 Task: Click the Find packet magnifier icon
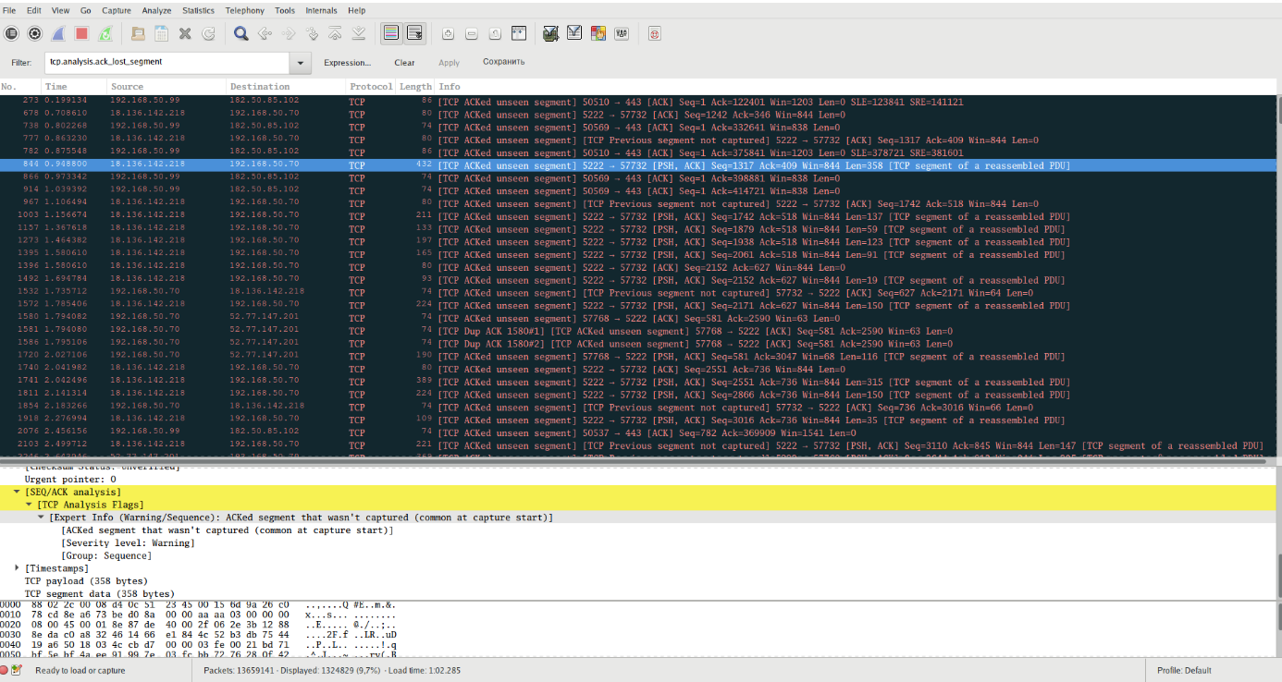pyautogui.click(x=240, y=33)
